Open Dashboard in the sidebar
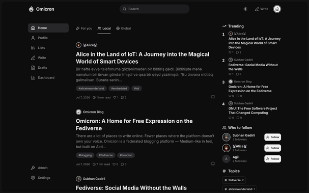The width and height of the screenshot is (309, 193). coord(48,78)
